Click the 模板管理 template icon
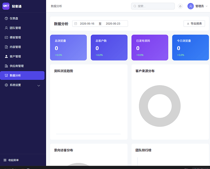The image size is (210, 169). pyautogui.click(x=6, y=38)
